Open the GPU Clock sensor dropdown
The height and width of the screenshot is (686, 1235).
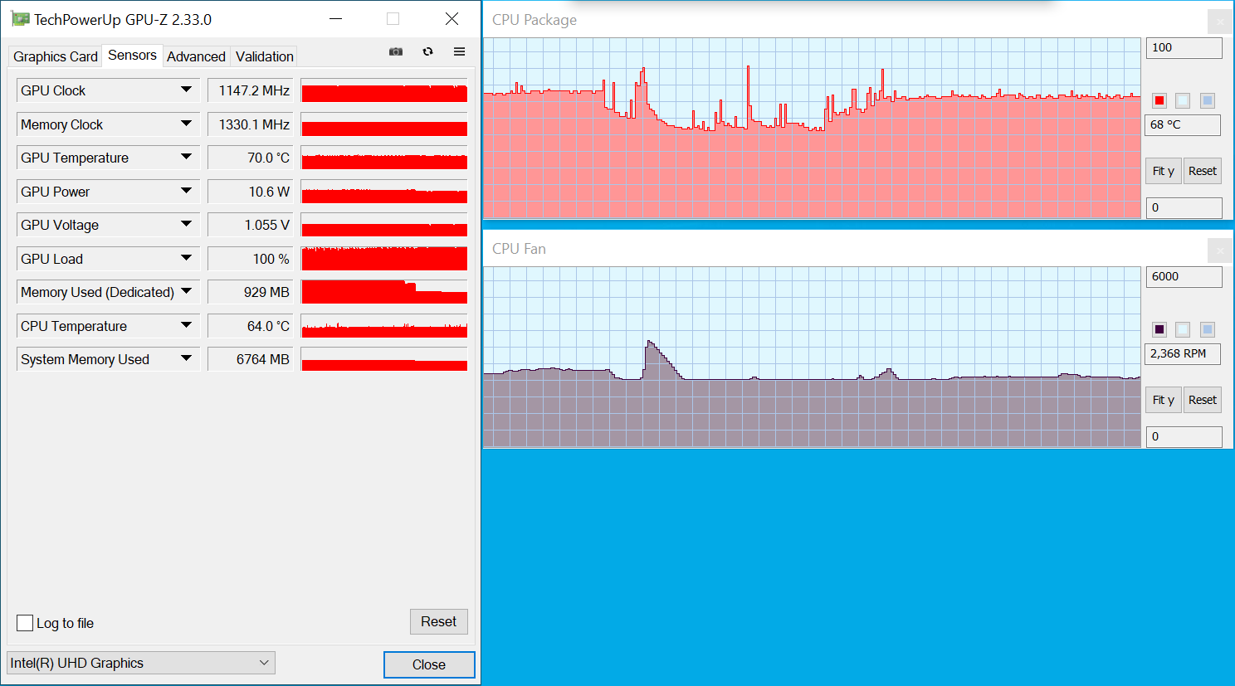(x=186, y=90)
